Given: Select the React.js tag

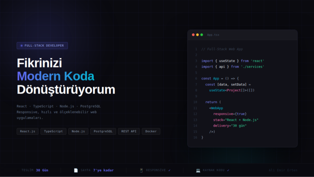Looking at the screenshot, I should (x=28, y=131).
